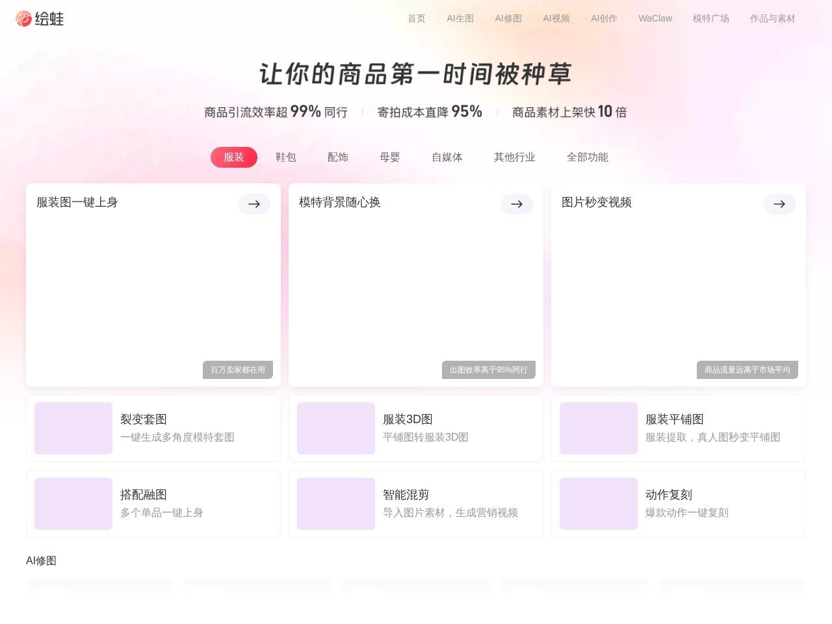Click 图片秒变视频 card title
The width and height of the screenshot is (832, 624).
click(597, 202)
